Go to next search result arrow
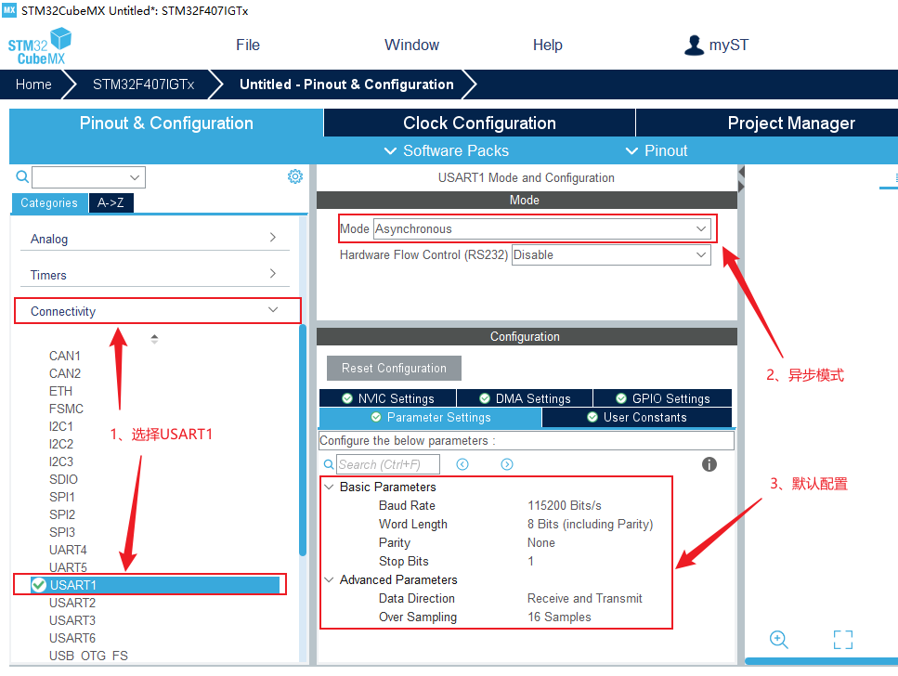 click(x=507, y=464)
